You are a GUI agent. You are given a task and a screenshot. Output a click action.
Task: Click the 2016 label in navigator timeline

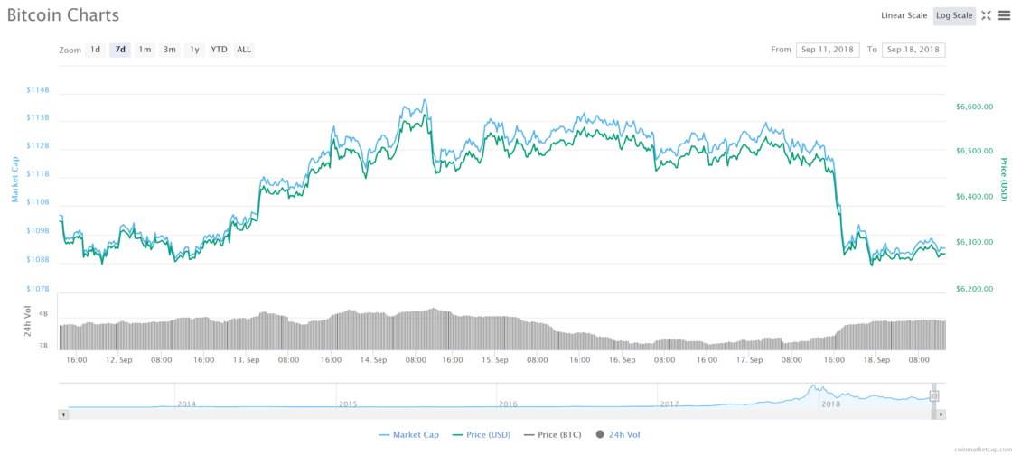coord(508,404)
